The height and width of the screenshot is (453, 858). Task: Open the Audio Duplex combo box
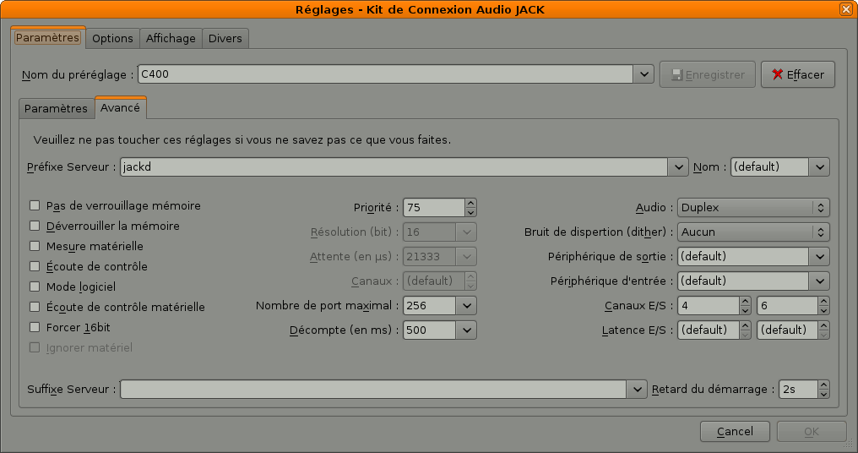753,208
